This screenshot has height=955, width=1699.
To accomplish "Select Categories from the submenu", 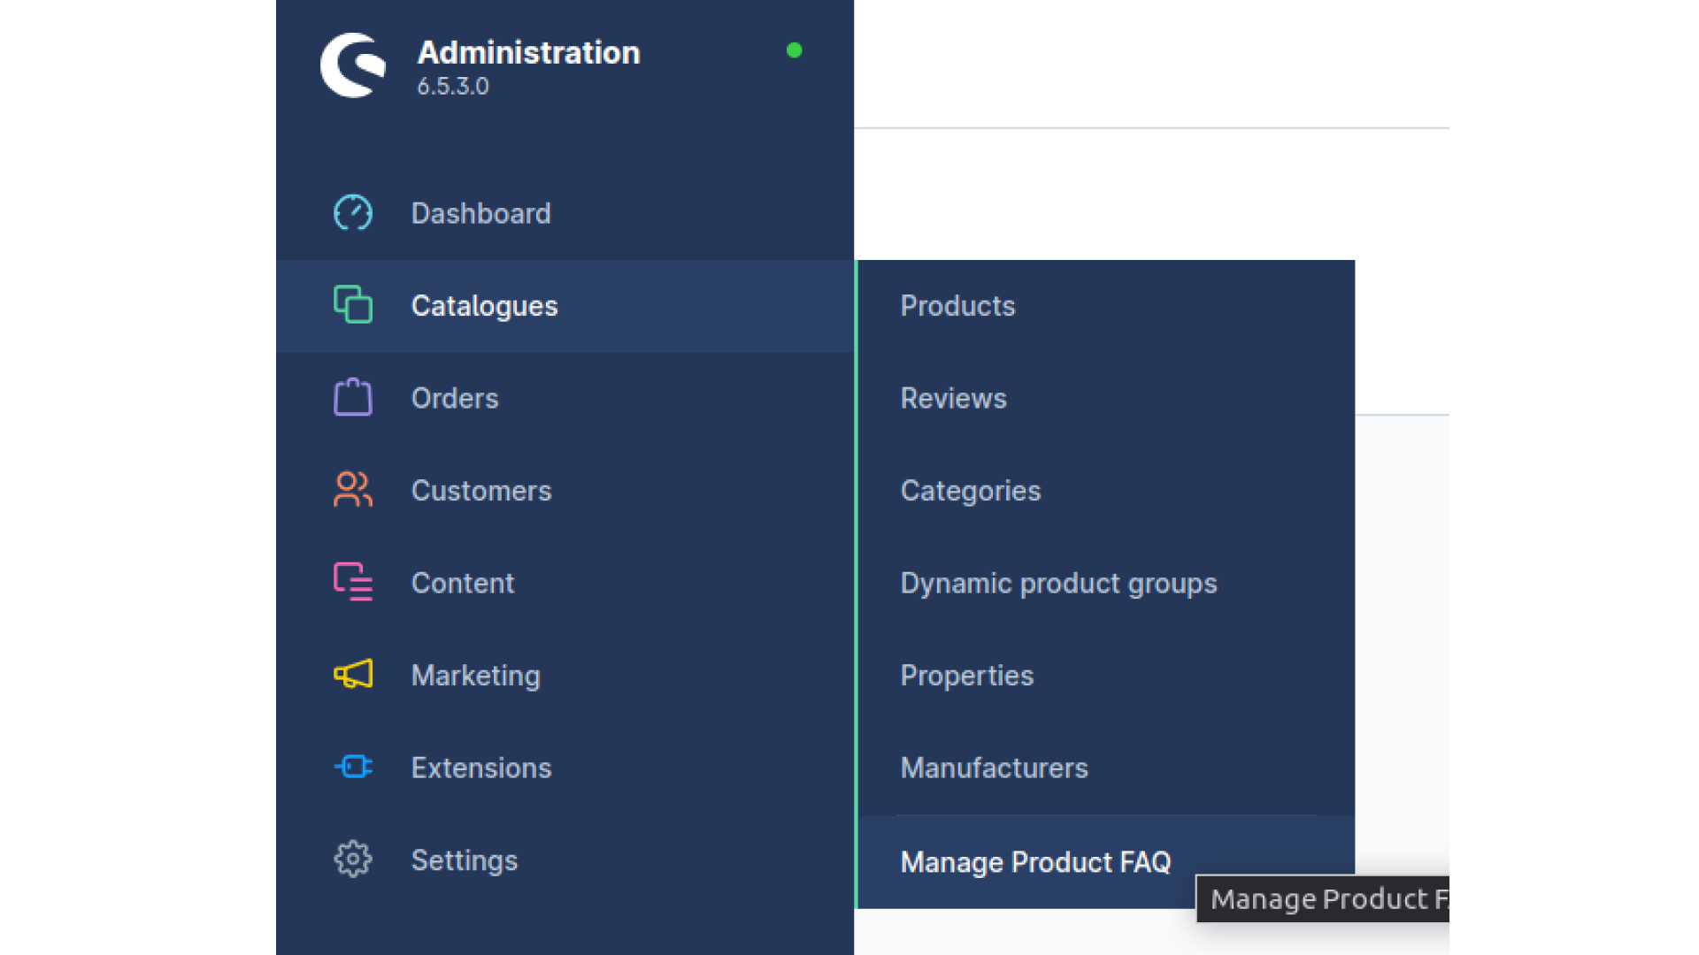I will [1106, 491].
